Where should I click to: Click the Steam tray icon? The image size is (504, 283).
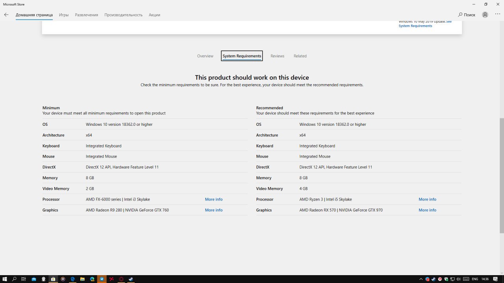coord(434,279)
